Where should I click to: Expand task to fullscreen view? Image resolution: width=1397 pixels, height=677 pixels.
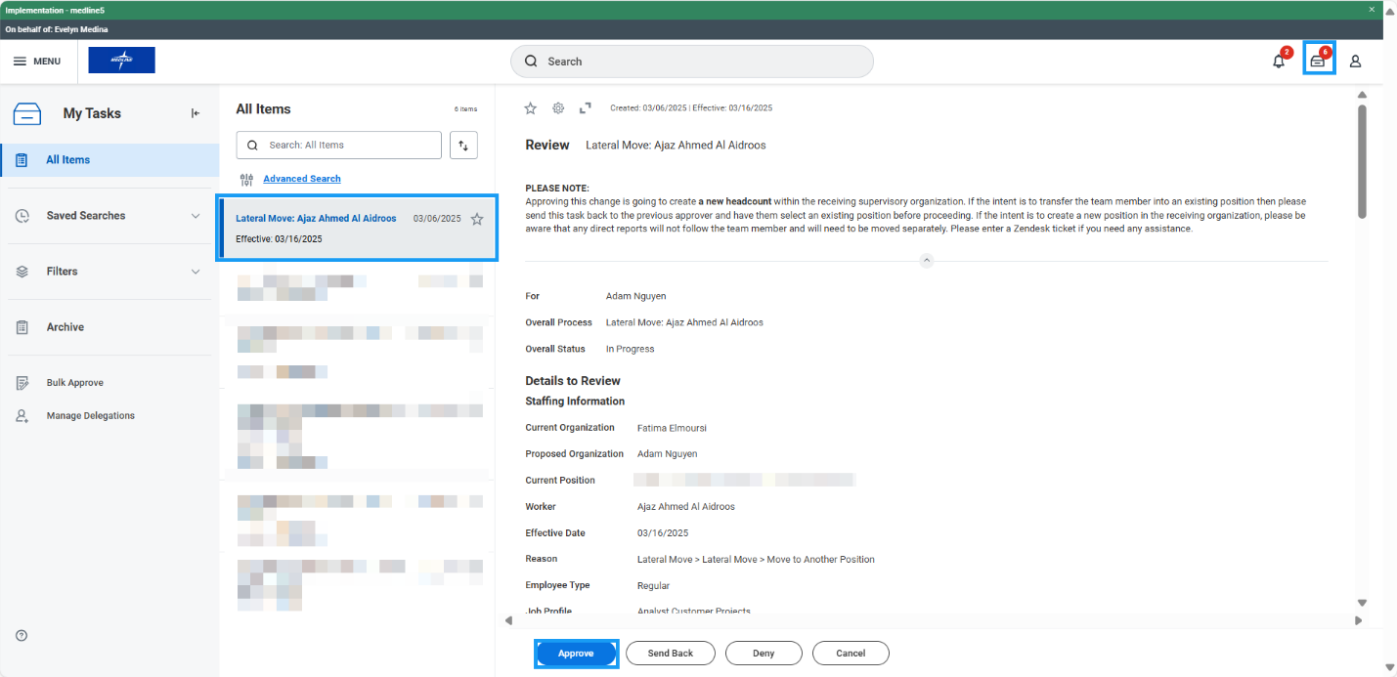pyautogui.click(x=586, y=107)
